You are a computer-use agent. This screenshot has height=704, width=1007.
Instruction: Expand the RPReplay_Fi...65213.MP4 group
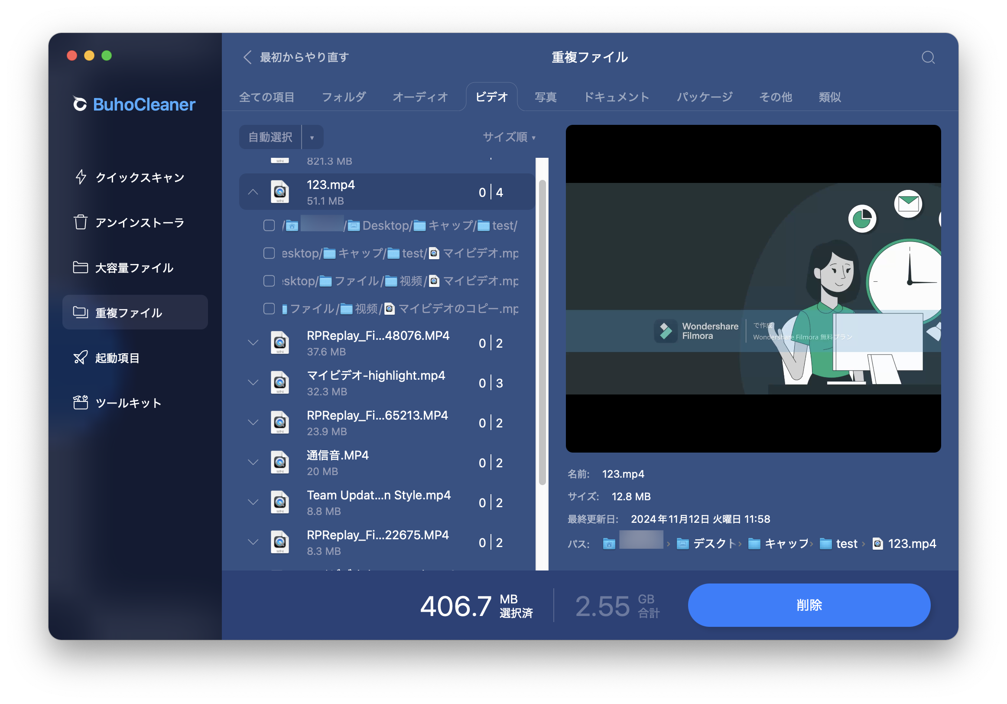point(253,423)
